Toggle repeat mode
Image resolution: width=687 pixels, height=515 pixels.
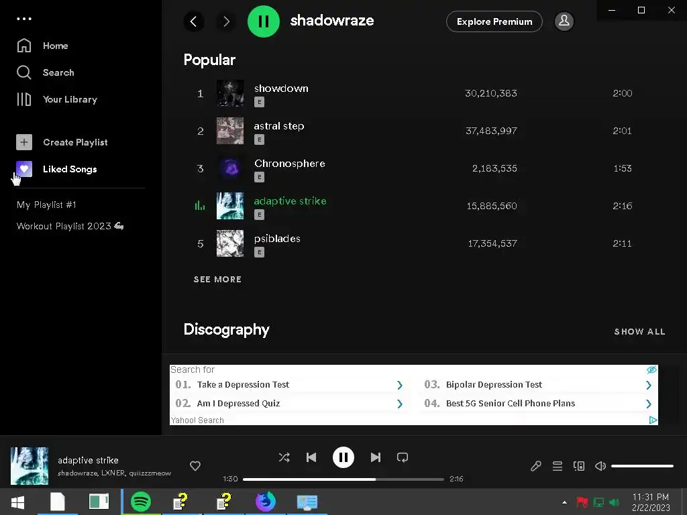point(403,457)
